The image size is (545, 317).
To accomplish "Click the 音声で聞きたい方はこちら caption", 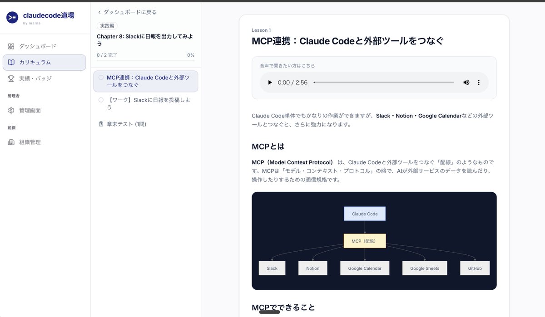I will coord(287,66).
